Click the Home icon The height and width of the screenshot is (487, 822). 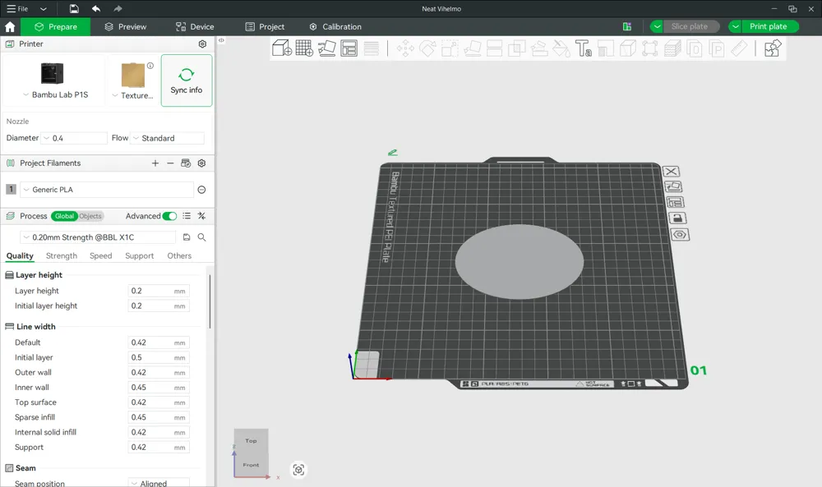[10, 27]
